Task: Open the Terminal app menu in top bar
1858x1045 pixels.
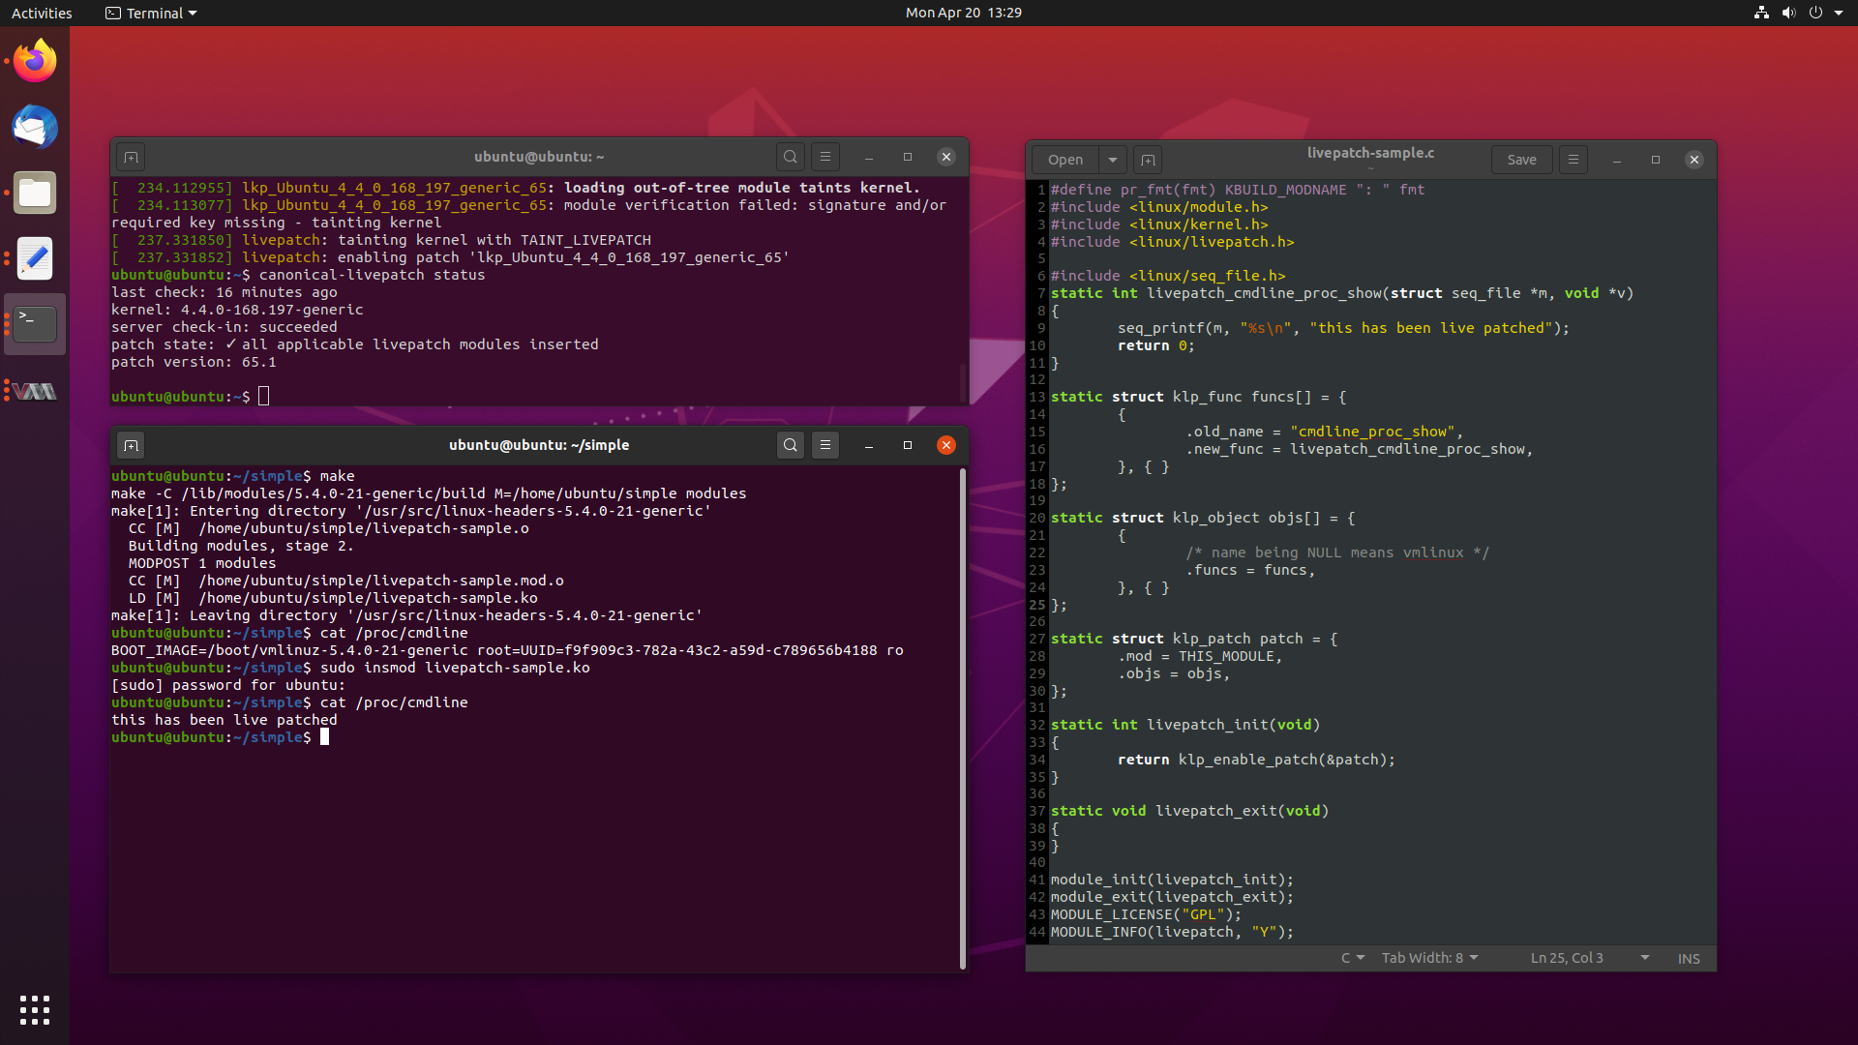Action: pyautogui.click(x=151, y=13)
